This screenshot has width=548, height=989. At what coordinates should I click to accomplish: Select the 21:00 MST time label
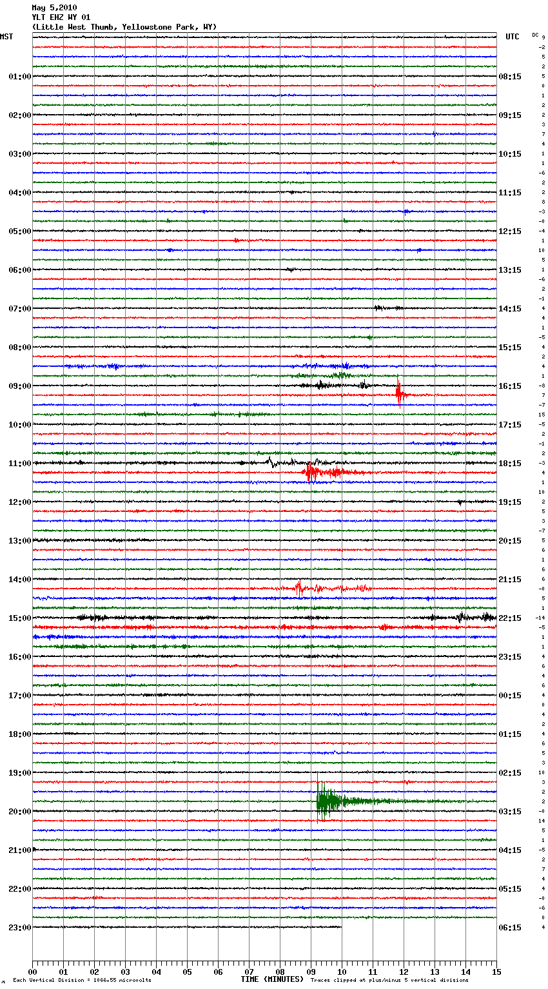pyautogui.click(x=20, y=850)
